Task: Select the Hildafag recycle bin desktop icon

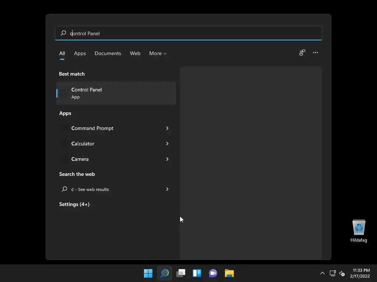Action: pos(359,231)
